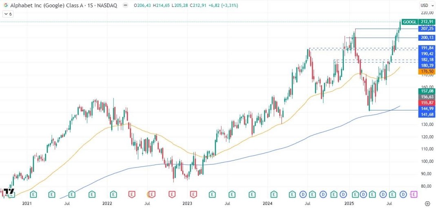Select the 190,42 price label

pos(427,54)
